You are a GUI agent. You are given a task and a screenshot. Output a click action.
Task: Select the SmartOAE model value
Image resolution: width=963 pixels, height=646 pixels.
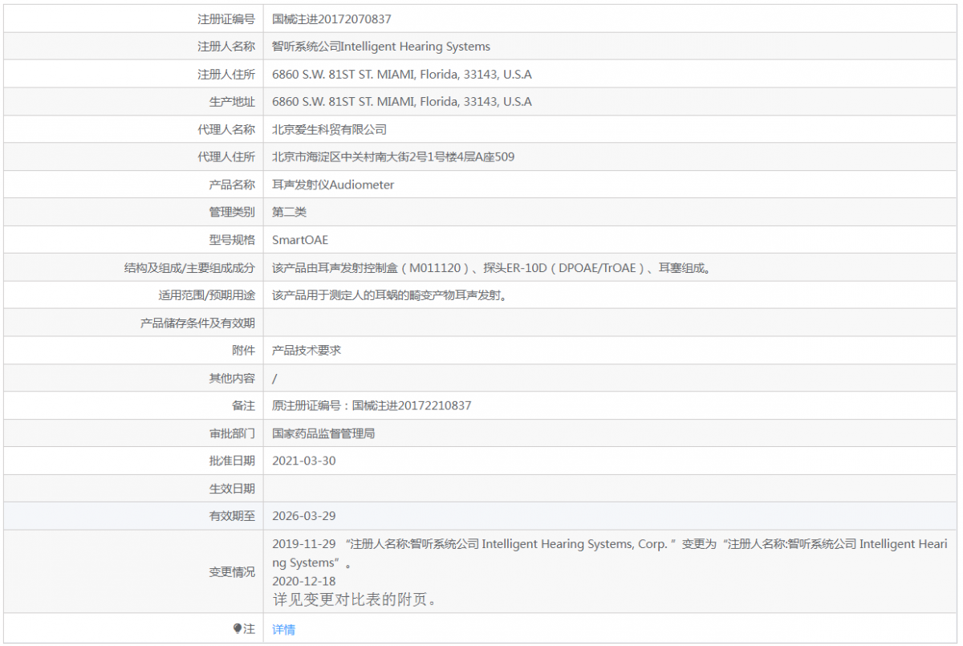click(x=300, y=240)
